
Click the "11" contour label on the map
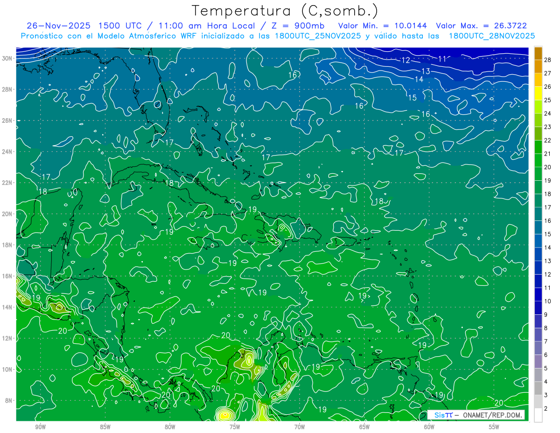pos(442,59)
